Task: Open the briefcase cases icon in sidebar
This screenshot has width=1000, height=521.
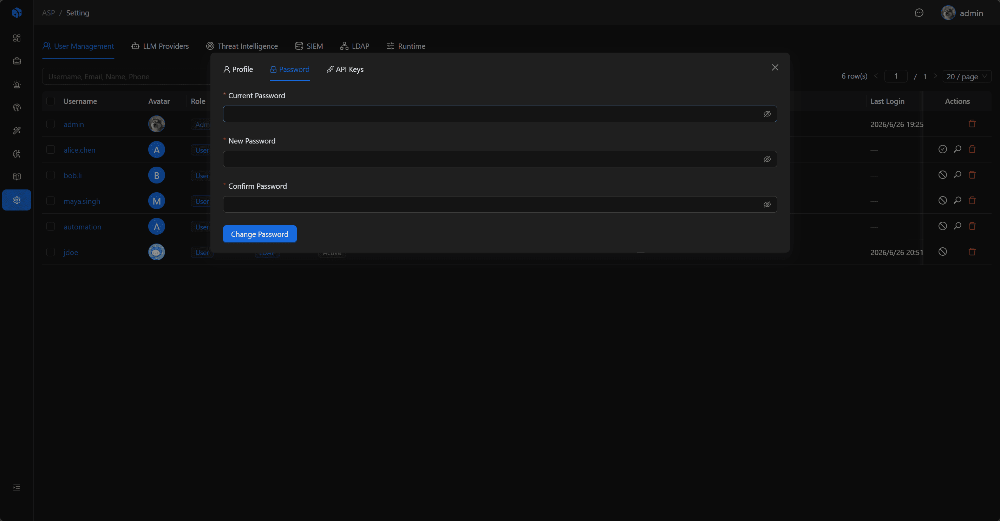Action: click(17, 61)
